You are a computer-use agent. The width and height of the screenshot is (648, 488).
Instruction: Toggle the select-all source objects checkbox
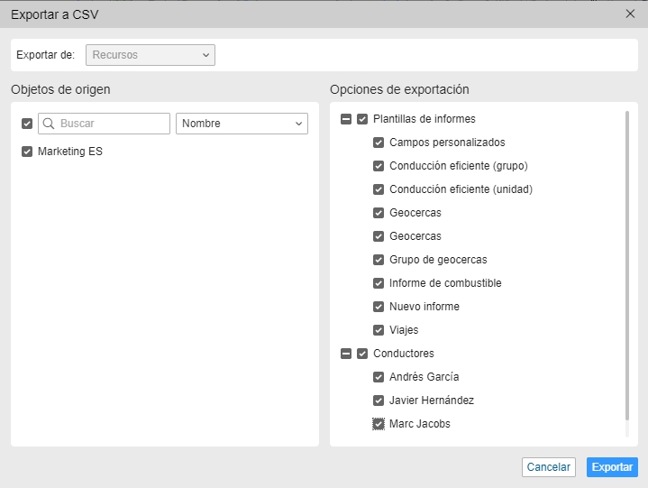(27, 124)
